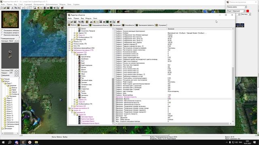Expand 'Наги (19)' folder

point(69,46)
